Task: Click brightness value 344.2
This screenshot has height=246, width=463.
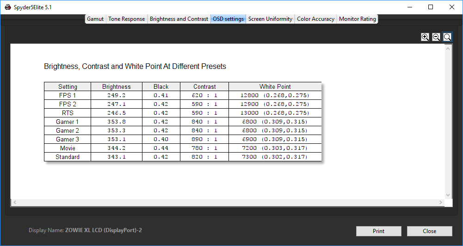Action: point(117,148)
